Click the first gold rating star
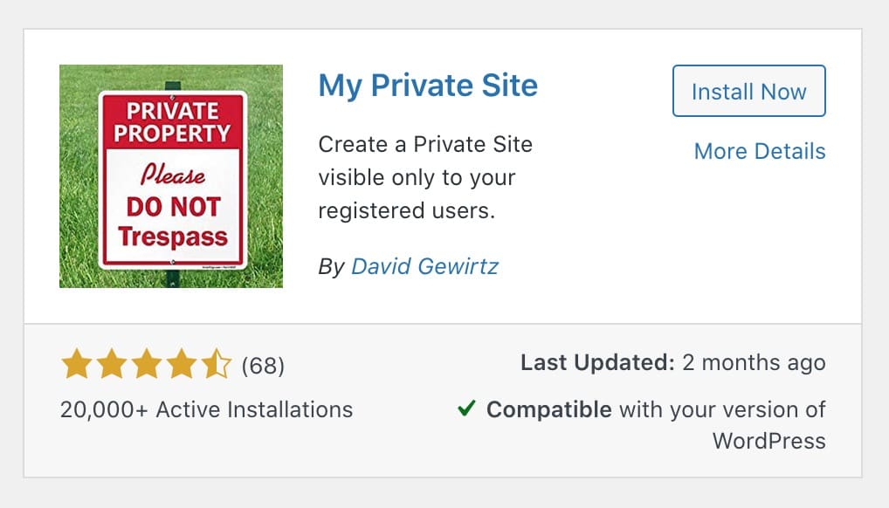 coord(77,364)
